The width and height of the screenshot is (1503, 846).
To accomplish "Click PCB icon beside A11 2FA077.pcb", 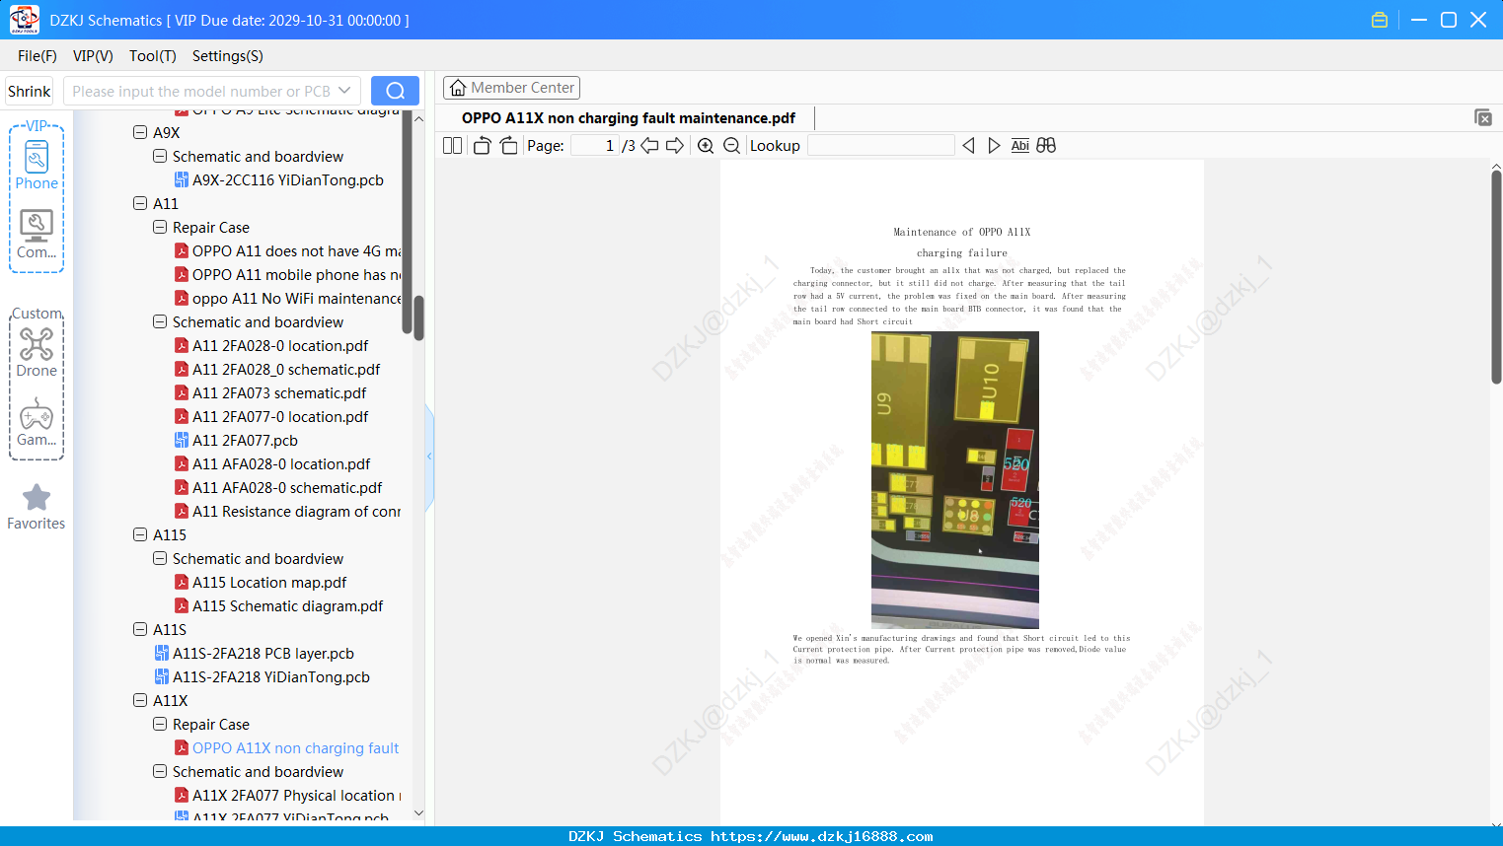I will 182,441.
